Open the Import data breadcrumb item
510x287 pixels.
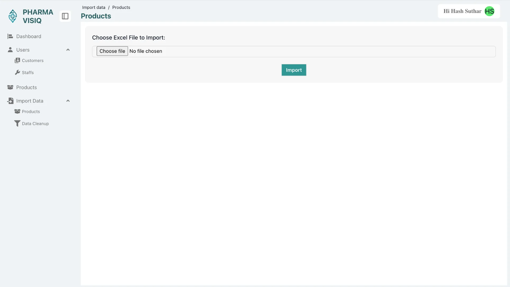point(93,7)
